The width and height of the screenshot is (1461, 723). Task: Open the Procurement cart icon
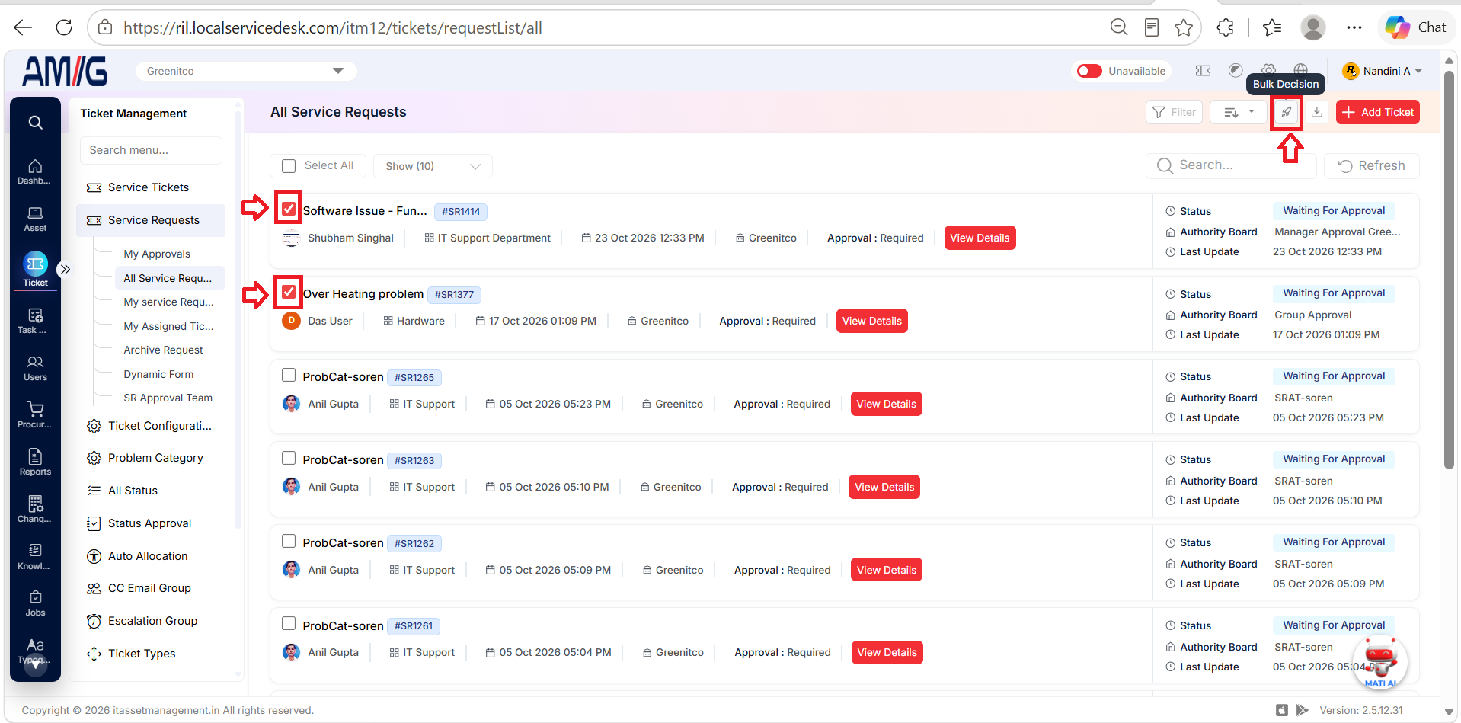[x=35, y=415]
